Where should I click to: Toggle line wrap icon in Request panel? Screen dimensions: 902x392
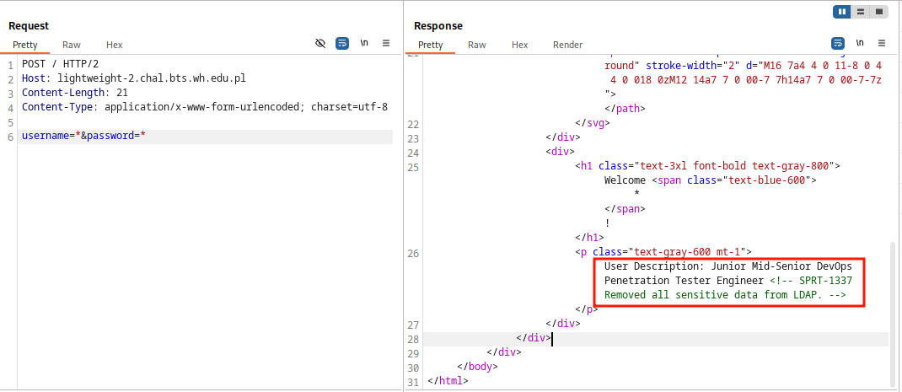pos(342,43)
